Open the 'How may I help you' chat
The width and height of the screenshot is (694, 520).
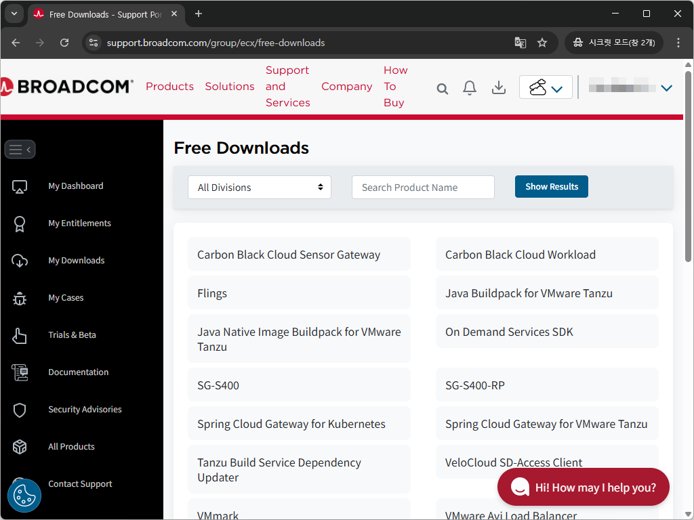pyautogui.click(x=584, y=487)
